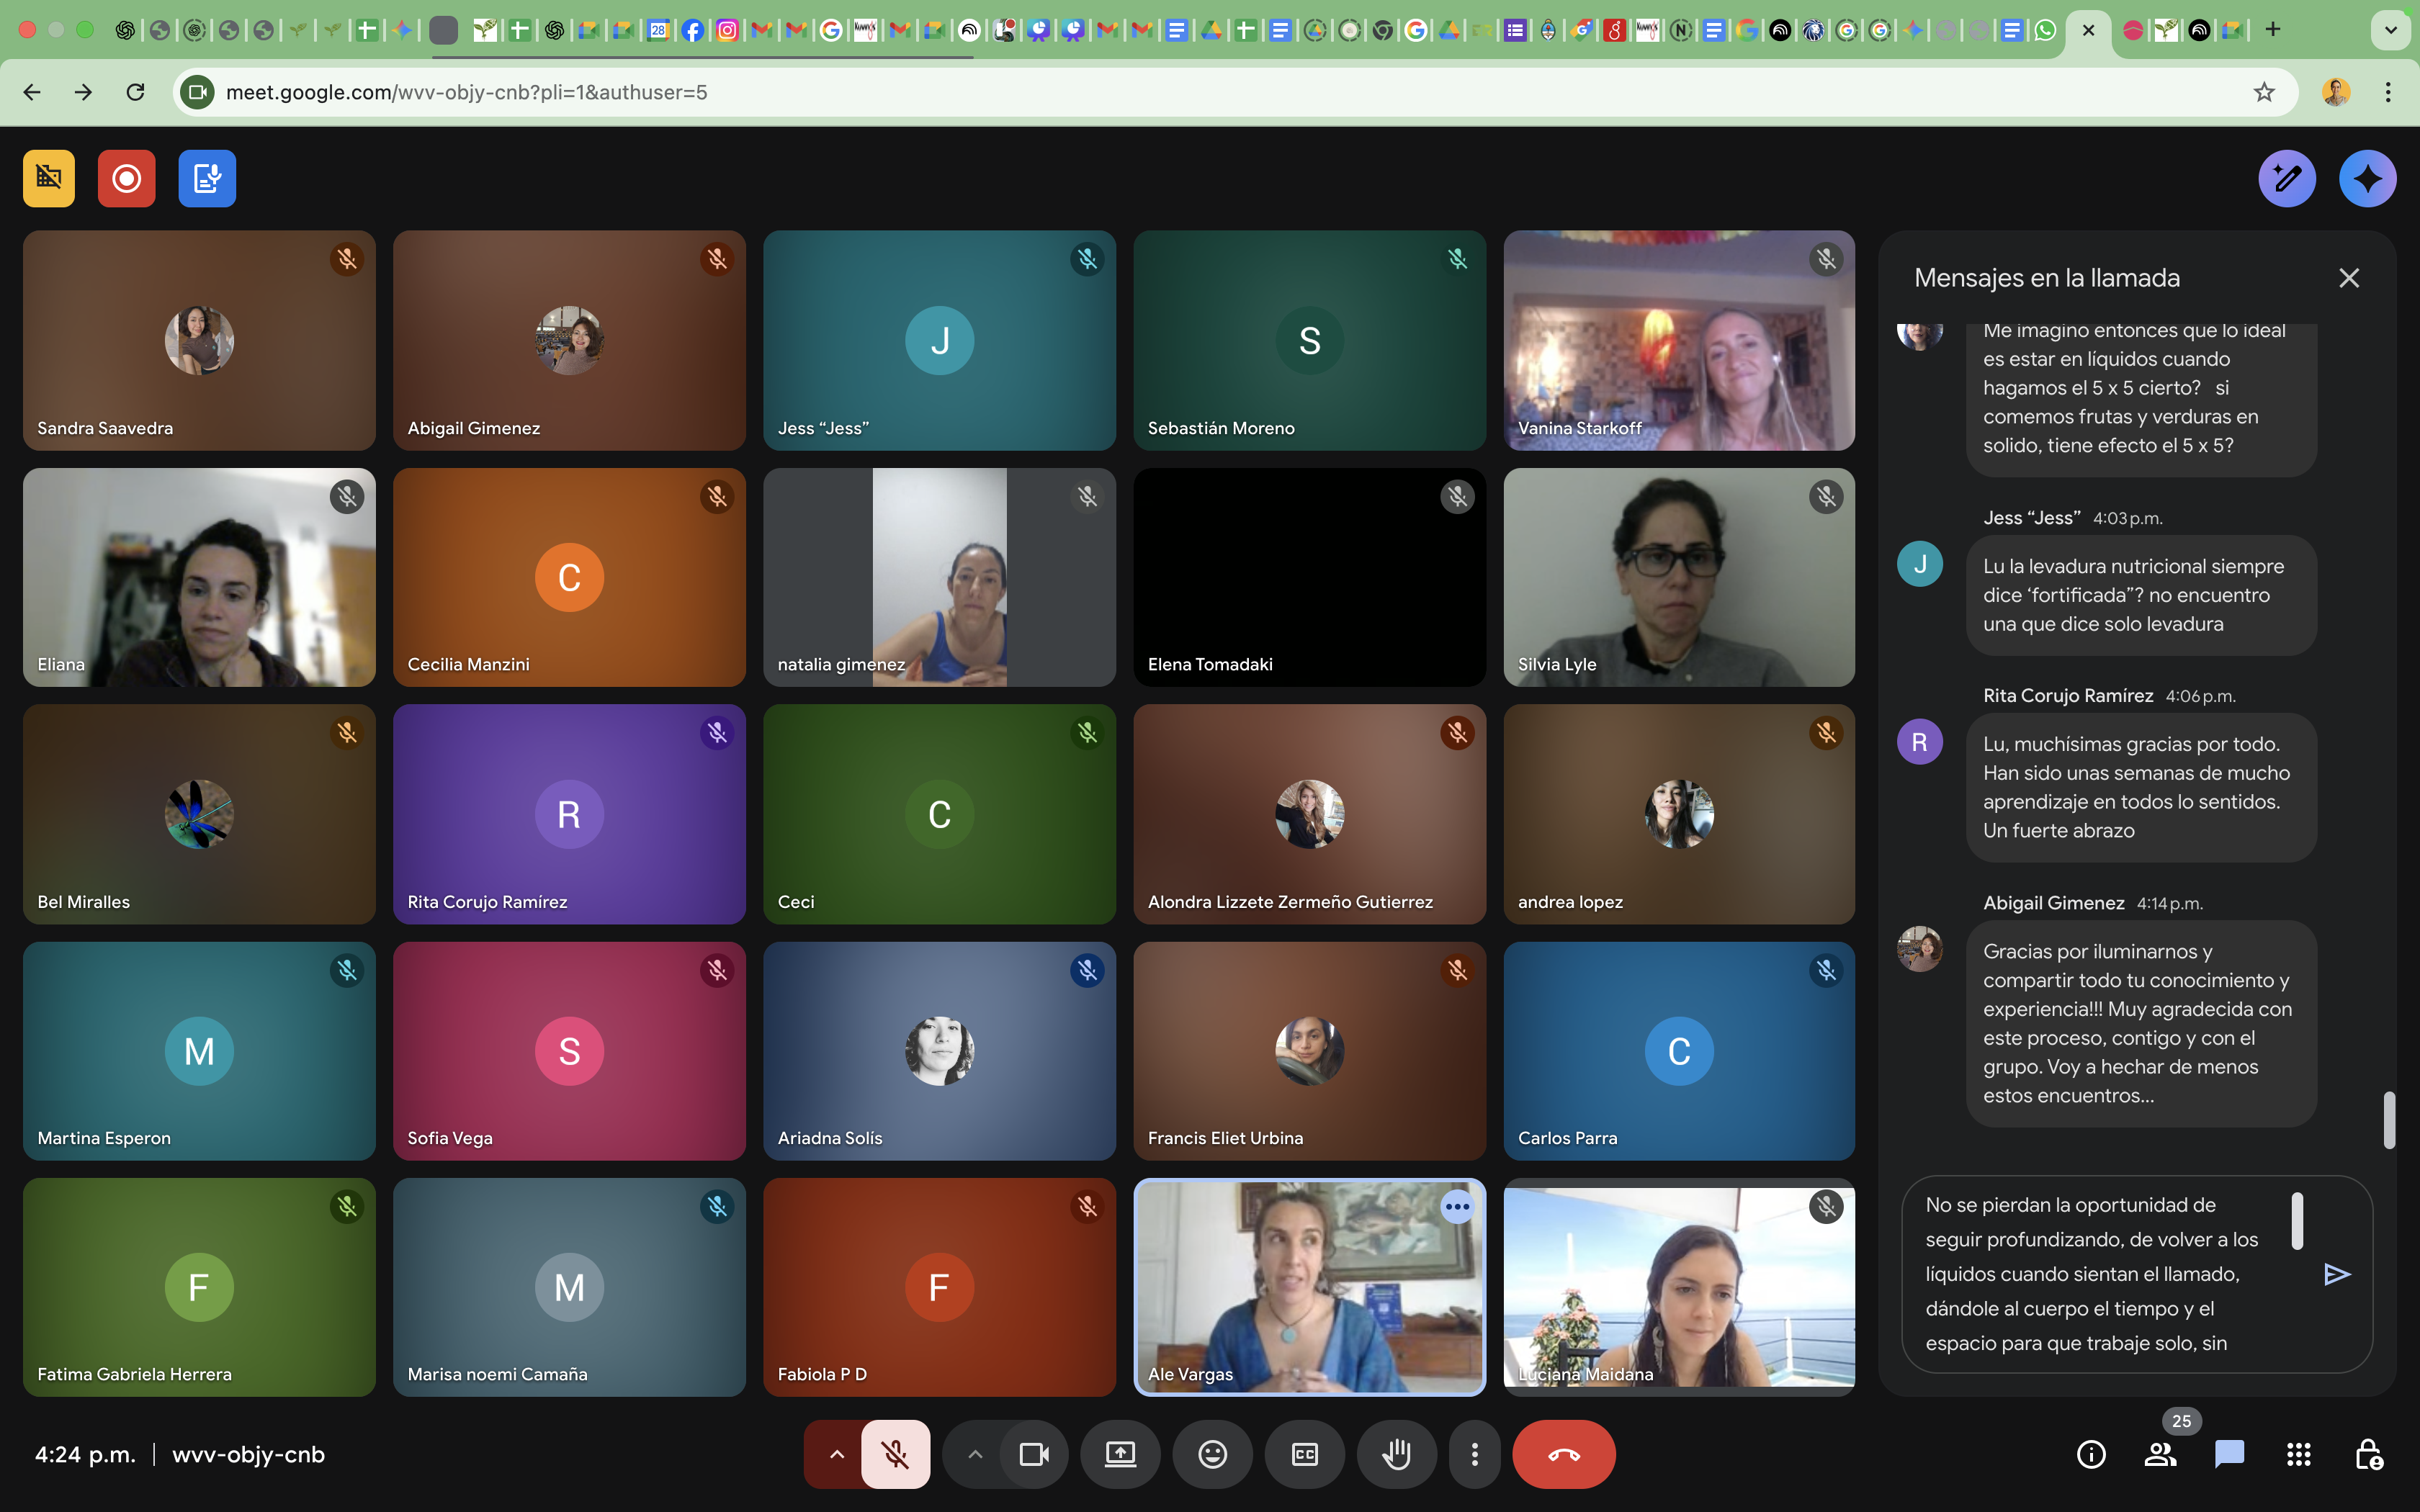Click the chat messages scrollbar
The image size is (2420, 1512).
2389,1120
